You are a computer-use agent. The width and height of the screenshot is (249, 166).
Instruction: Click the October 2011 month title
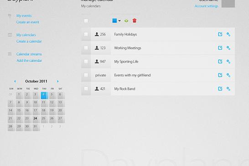click(x=36, y=81)
